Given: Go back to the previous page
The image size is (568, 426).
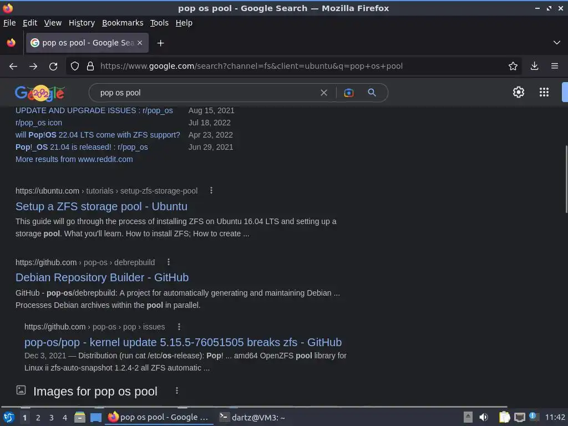Looking at the screenshot, I should point(13,67).
